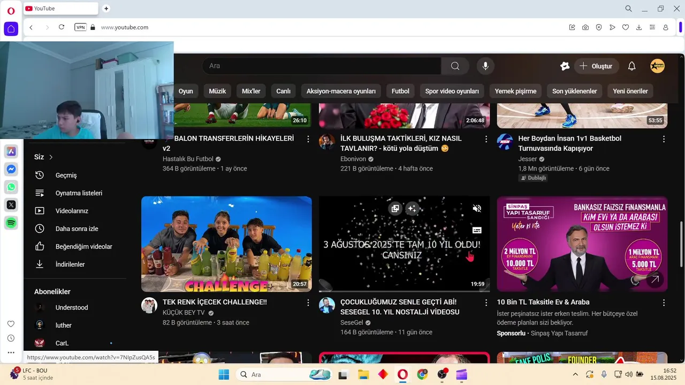This screenshot has height=385, width=685.
Task: Click Opera tab search magnifier icon
Action: pos(629,9)
